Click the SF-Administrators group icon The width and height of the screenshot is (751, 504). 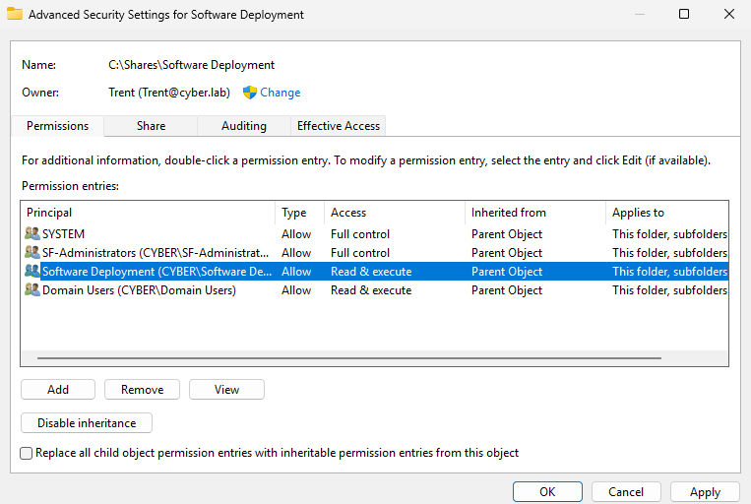32,253
